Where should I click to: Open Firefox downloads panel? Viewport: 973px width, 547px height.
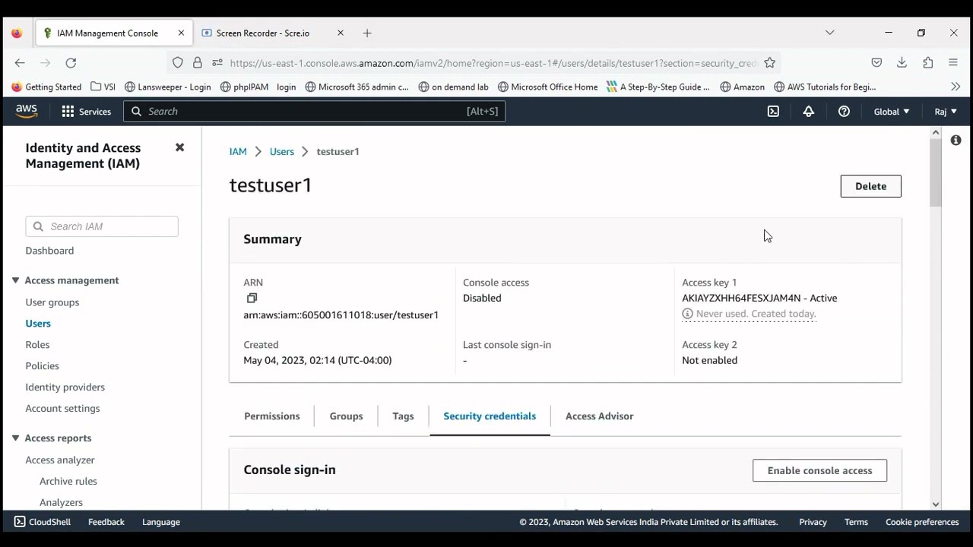pyautogui.click(x=902, y=63)
